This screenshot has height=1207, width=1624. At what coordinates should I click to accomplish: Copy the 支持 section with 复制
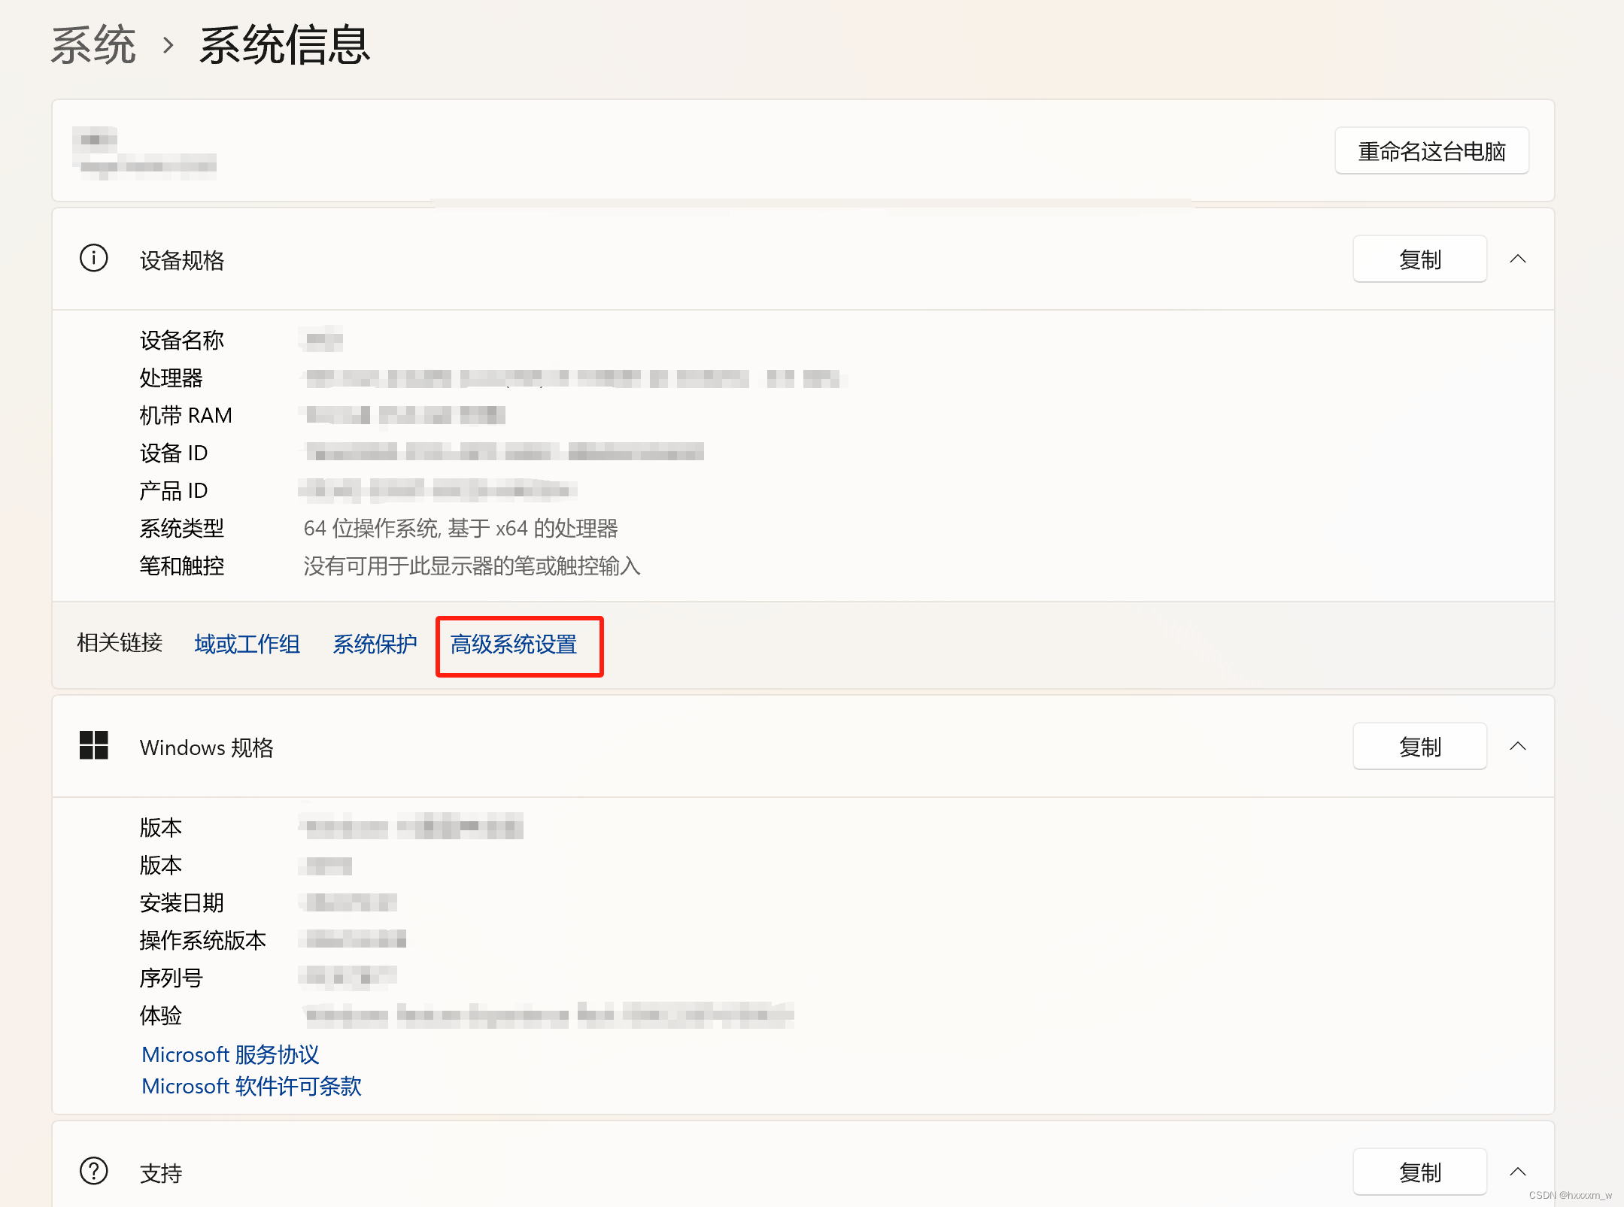point(1419,1172)
